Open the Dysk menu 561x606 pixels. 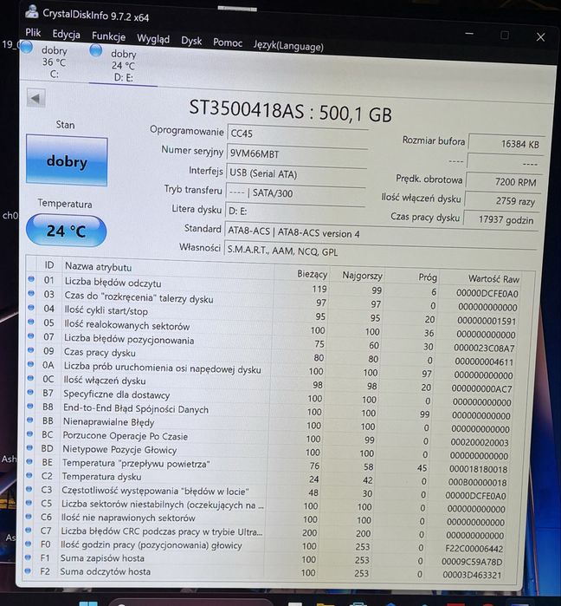[191, 41]
